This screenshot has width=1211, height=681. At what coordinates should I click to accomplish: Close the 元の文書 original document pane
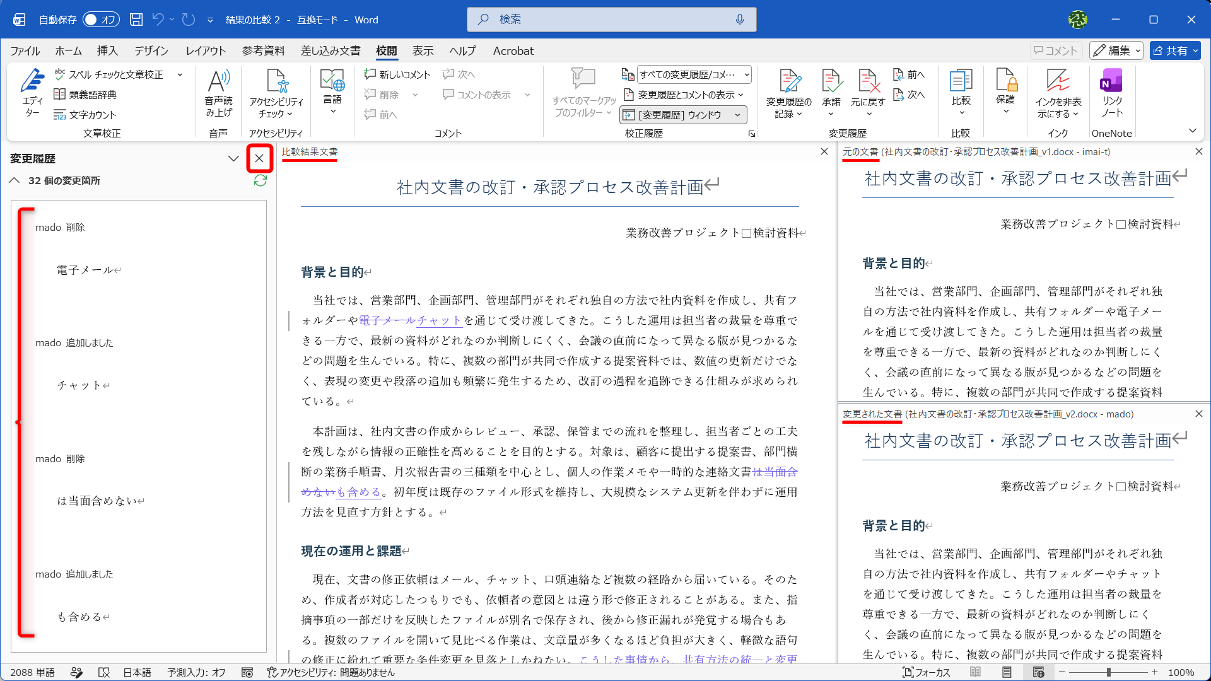pos(1198,152)
